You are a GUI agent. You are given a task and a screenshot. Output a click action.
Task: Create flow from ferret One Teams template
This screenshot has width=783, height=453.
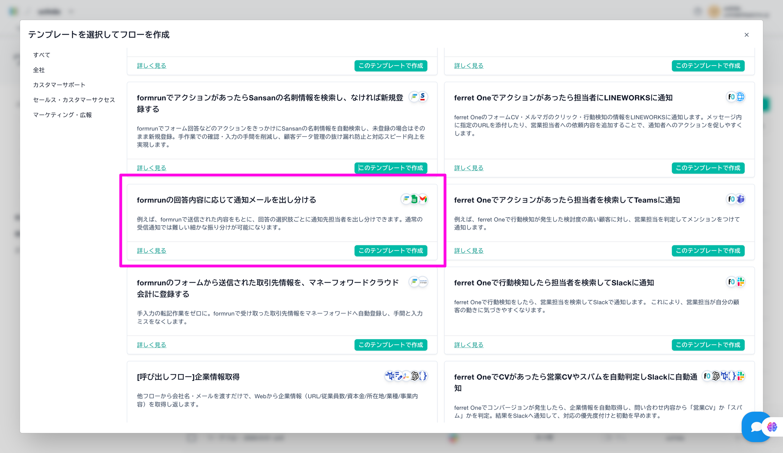(708, 251)
